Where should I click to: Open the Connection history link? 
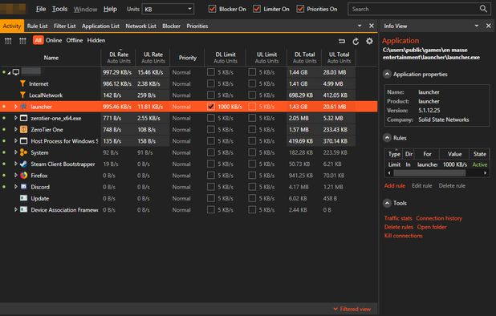pos(439,218)
